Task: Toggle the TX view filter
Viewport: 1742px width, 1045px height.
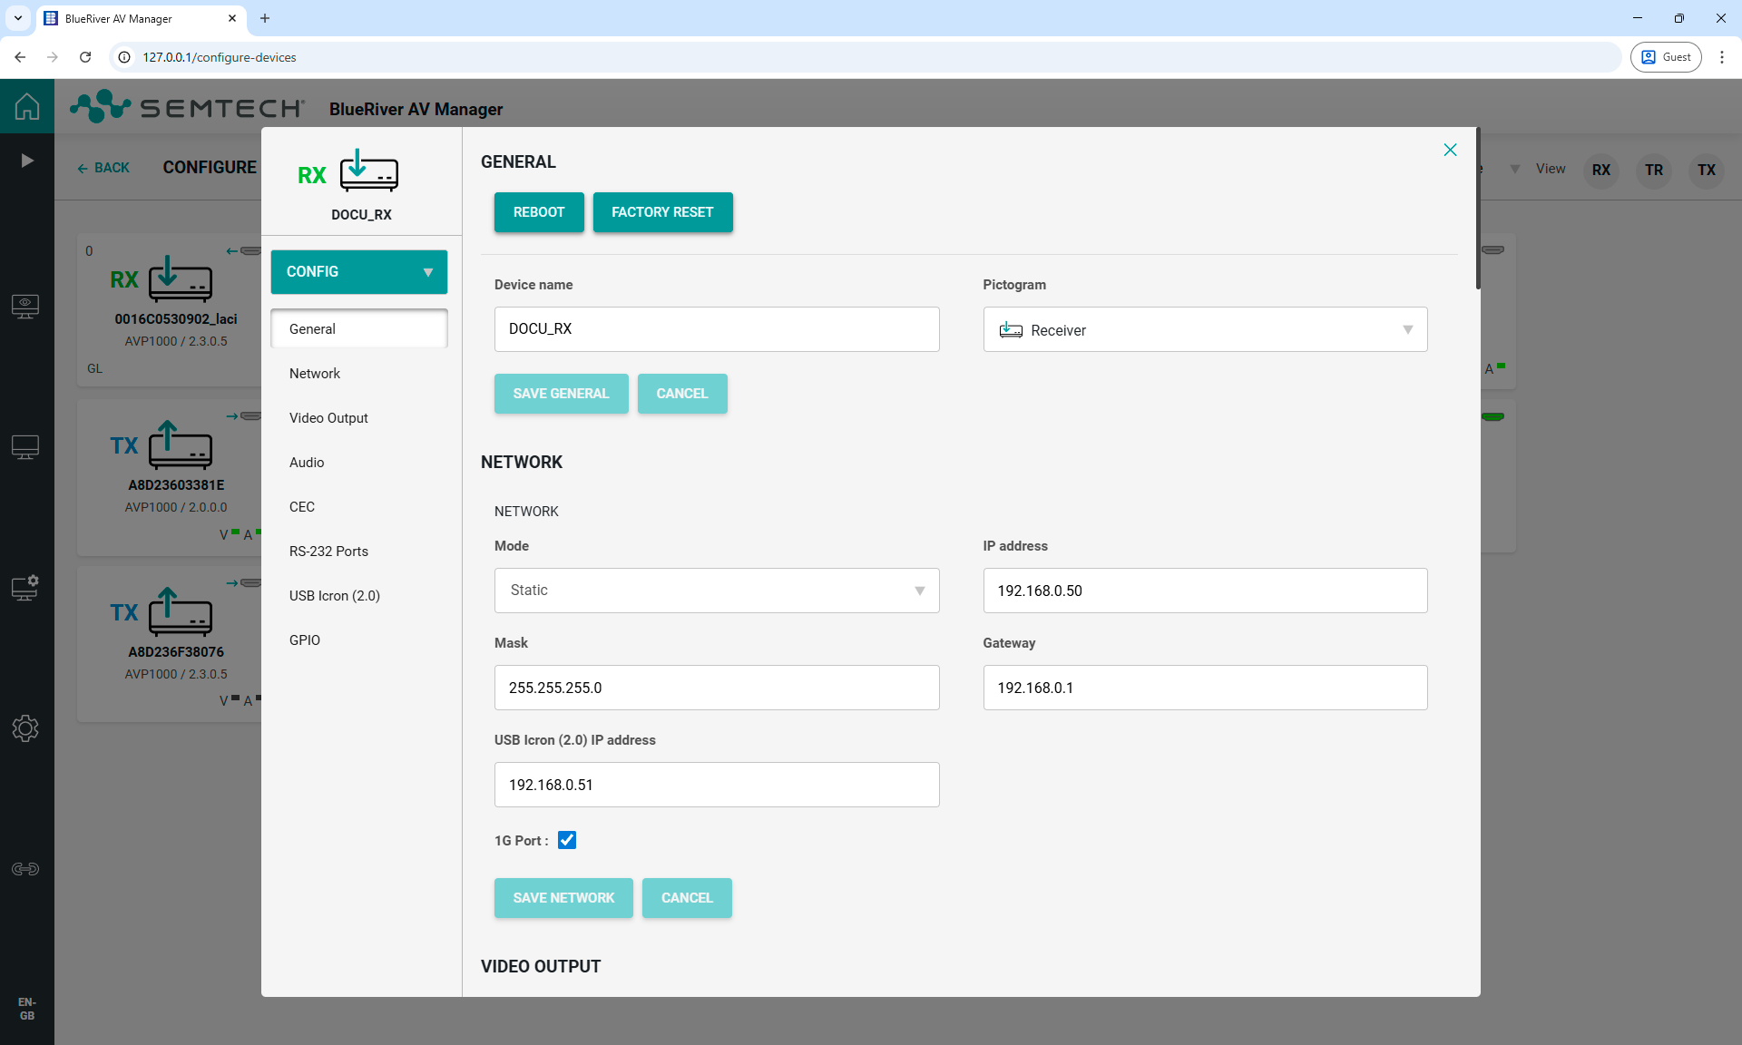Action: point(1706,170)
